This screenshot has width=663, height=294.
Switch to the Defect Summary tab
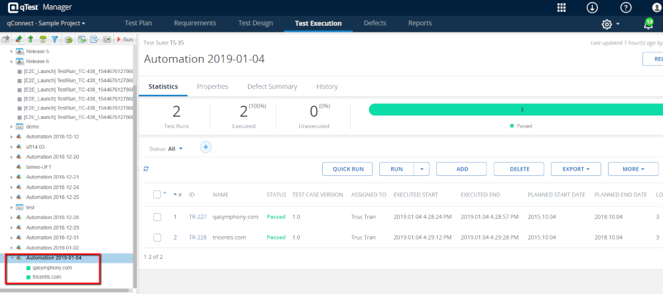click(272, 86)
